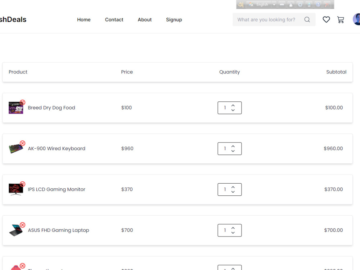The height and width of the screenshot is (270, 360).
Task: Decrease quantity of AK-900 Wired Keyboard
Action: click(233, 151)
